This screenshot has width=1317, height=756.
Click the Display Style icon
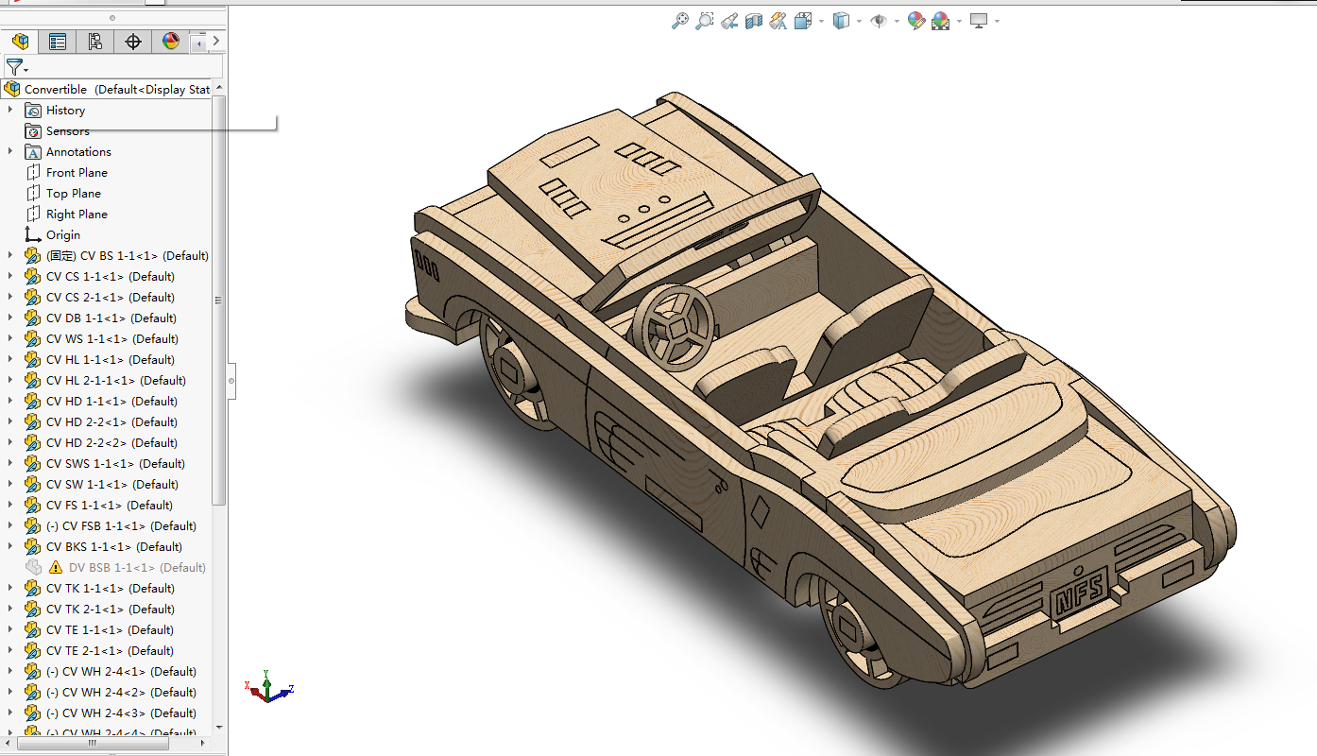click(x=842, y=21)
